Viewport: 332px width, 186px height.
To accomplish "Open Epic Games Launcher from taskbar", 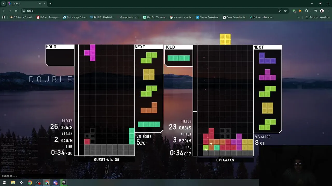I will point(64,182).
